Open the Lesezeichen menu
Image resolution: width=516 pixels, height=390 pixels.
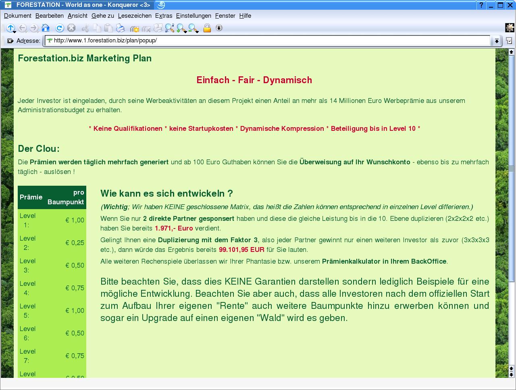pyautogui.click(x=135, y=16)
